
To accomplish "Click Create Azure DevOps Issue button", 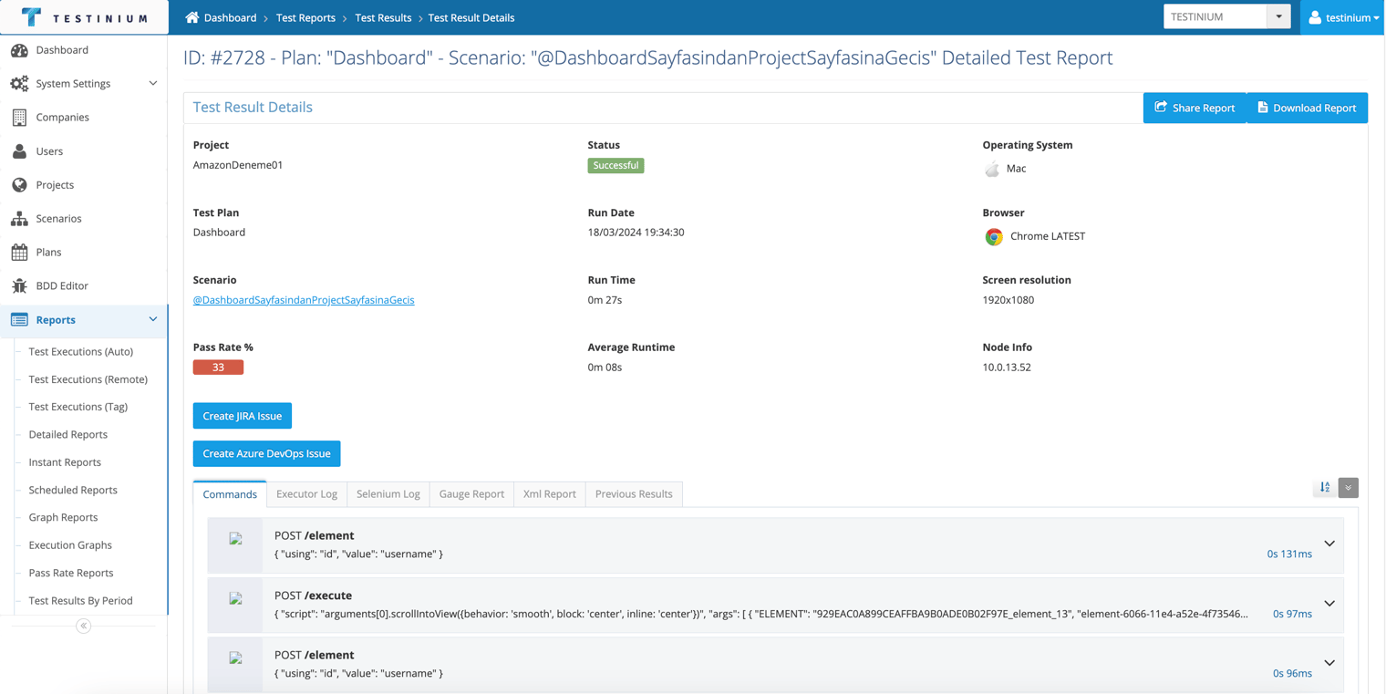I will coord(266,453).
